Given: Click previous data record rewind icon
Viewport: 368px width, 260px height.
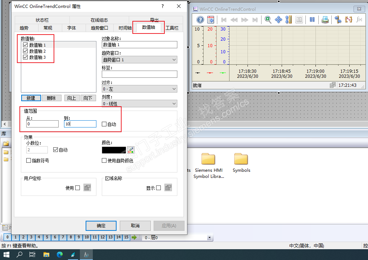Looking at the screenshot, I should point(234,20).
